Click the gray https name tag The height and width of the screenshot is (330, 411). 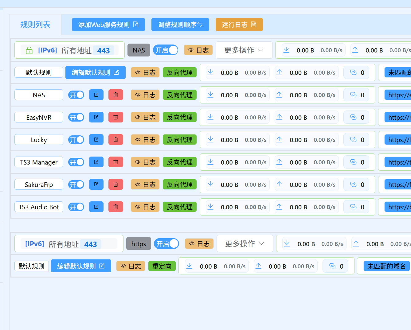139,244
